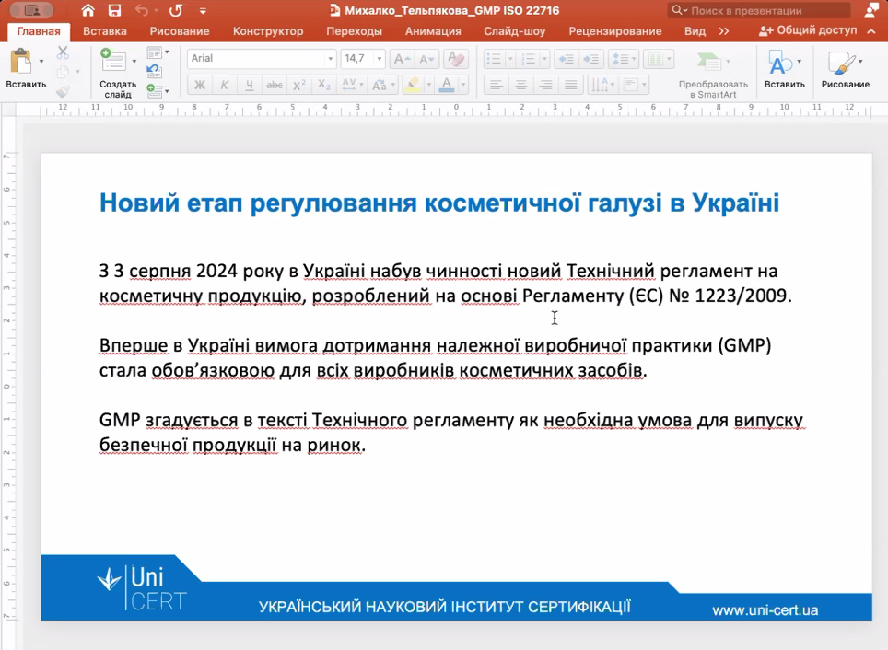Click the Общий доступ share button
This screenshot has width=888, height=650.
click(x=808, y=31)
